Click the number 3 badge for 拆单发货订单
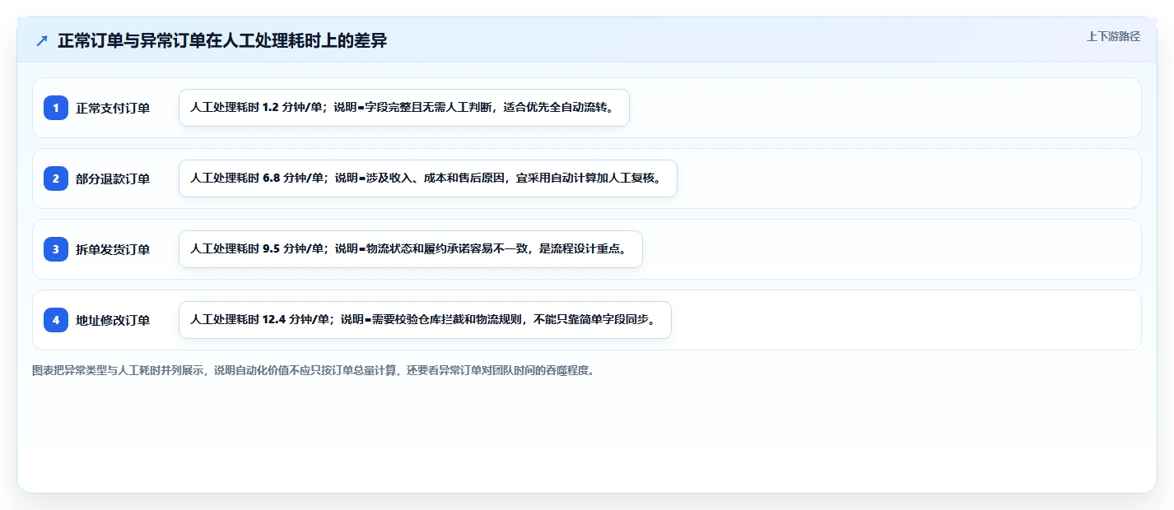This screenshot has height=510, width=1174. [x=56, y=249]
